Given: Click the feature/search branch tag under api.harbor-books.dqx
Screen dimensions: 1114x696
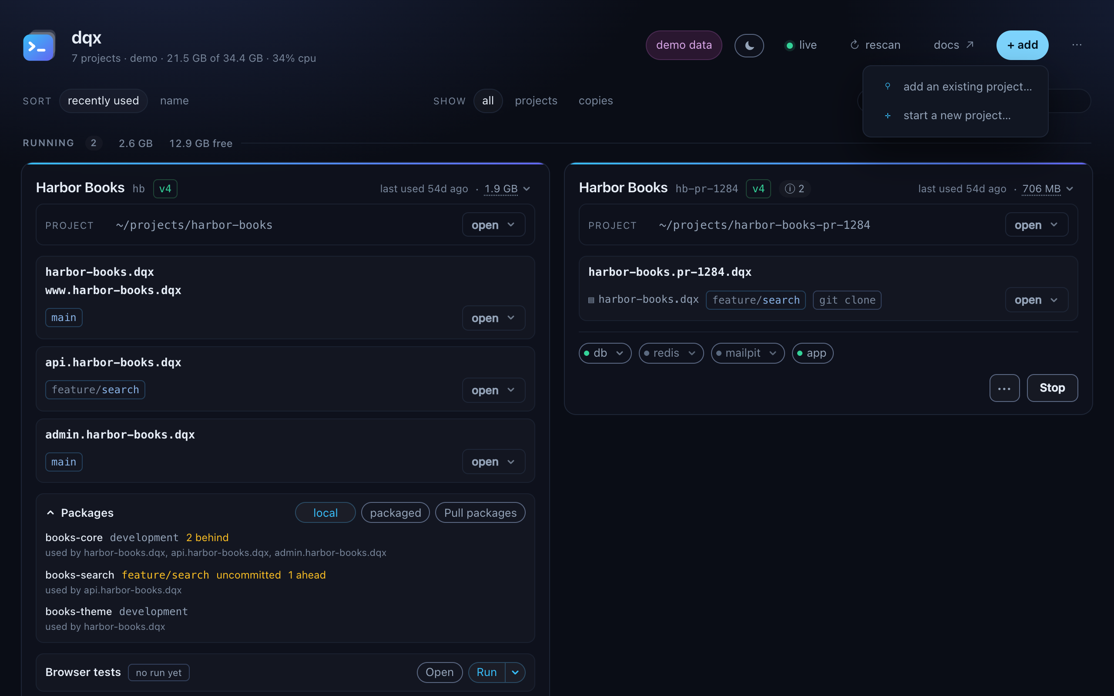Looking at the screenshot, I should tap(95, 390).
